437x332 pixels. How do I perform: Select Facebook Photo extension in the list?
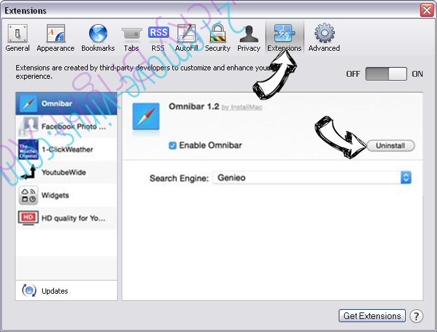(x=66, y=126)
